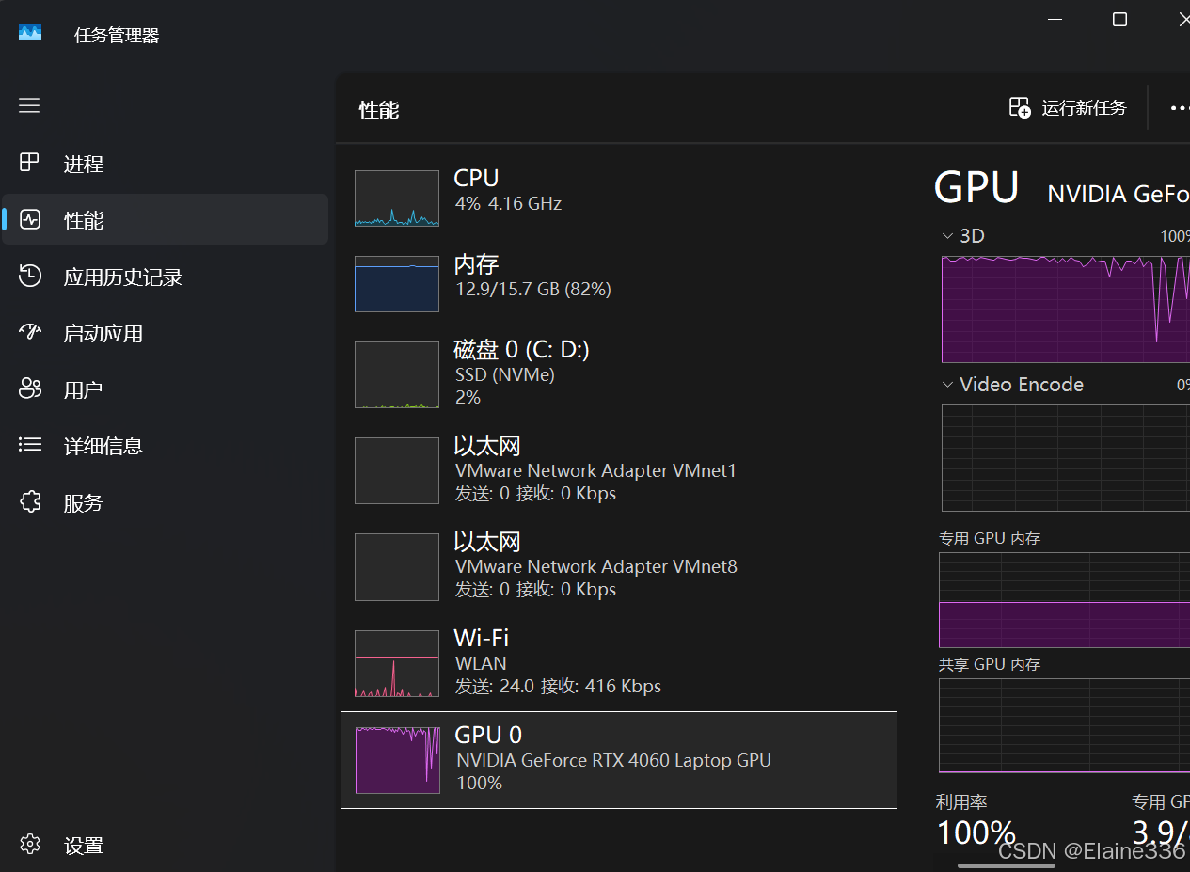Open the more options ellipsis menu
This screenshot has width=1190, height=872.
pos(1179,108)
